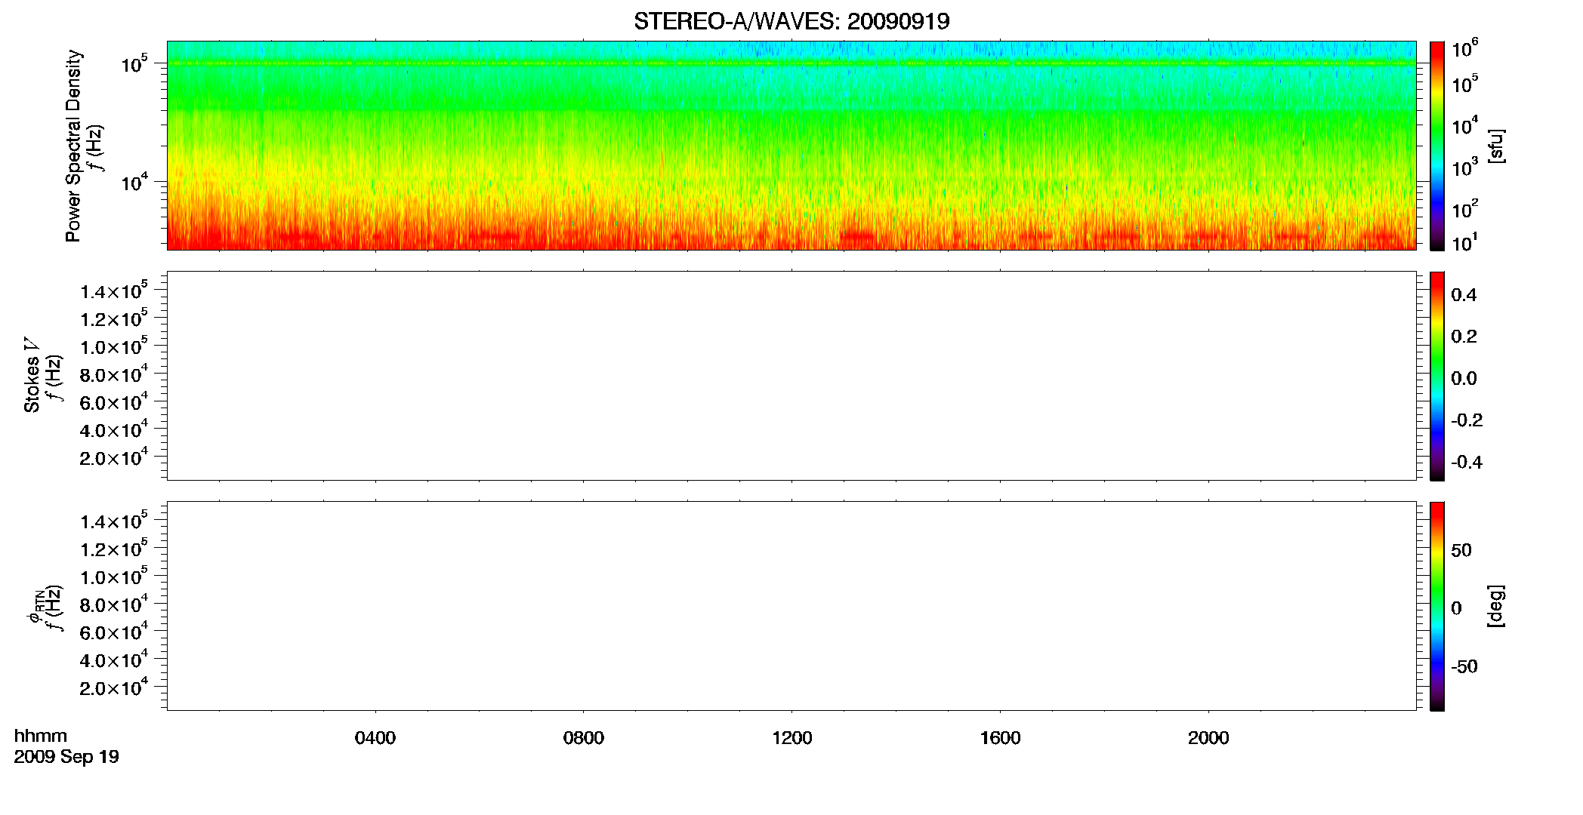1583x815 pixels.
Task: Select the 2009 Sep 19 date label
Action: click(66, 757)
